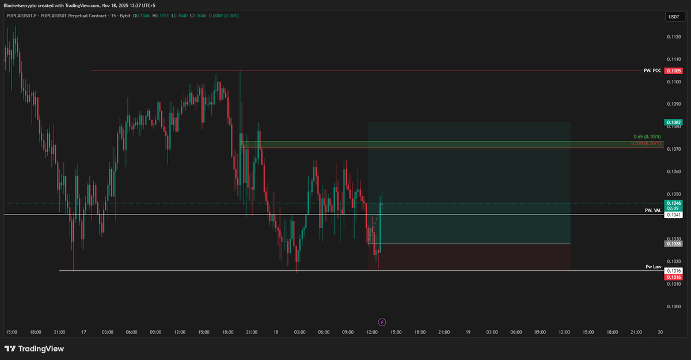
Task: Click the PW. VAL line label
Action: pyautogui.click(x=652, y=210)
